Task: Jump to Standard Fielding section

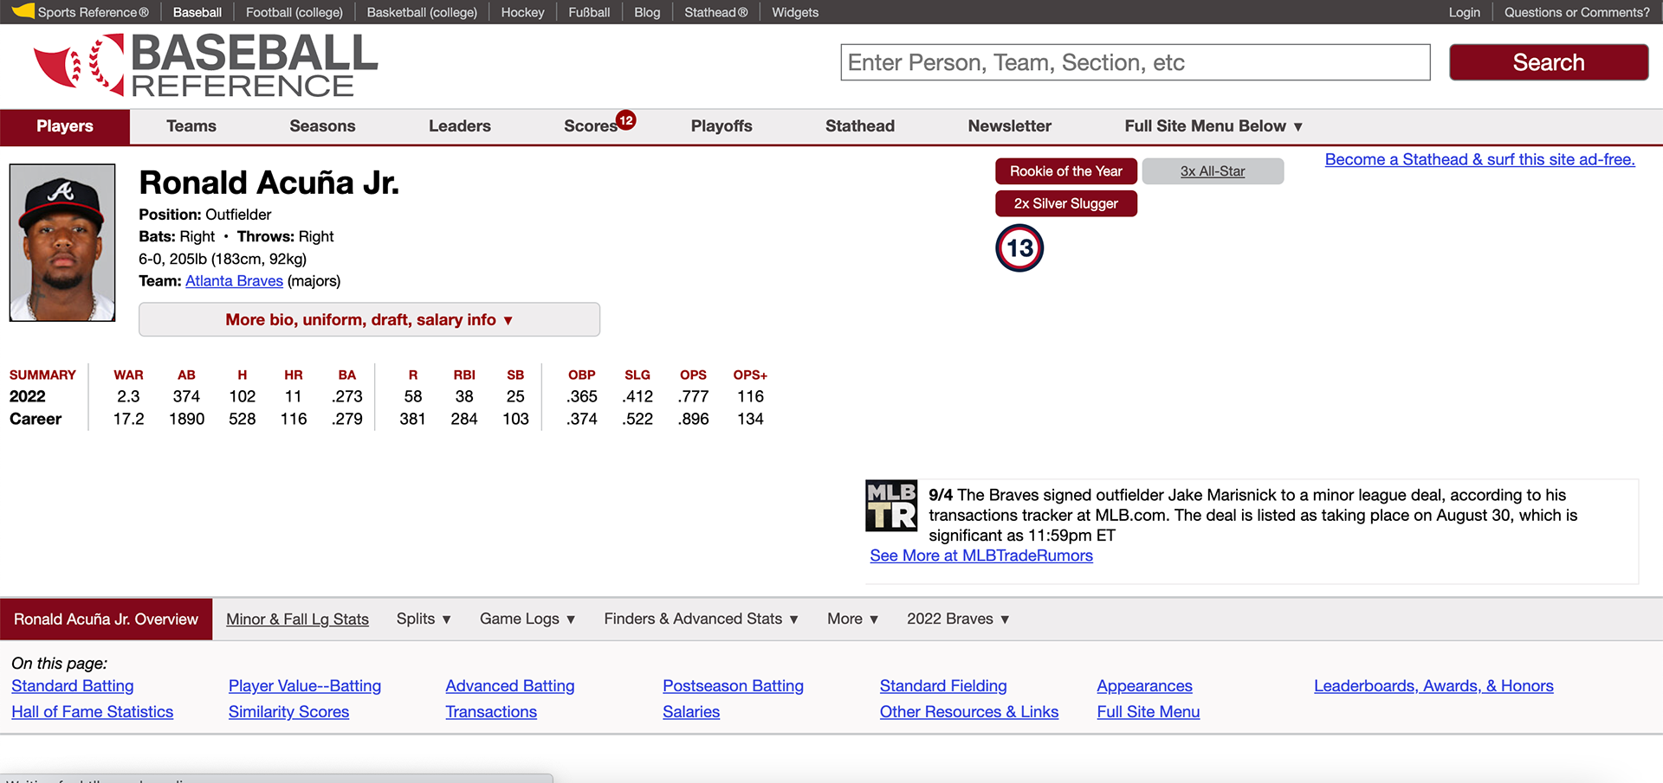Action: [943, 686]
